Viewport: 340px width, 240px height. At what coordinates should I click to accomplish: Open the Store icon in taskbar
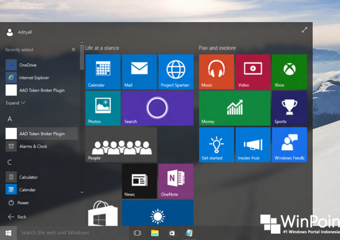(172, 233)
